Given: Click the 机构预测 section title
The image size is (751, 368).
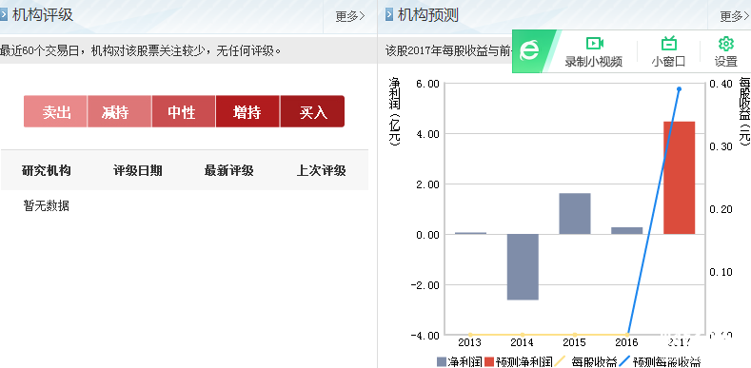Looking at the screenshot, I should pos(428,15).
